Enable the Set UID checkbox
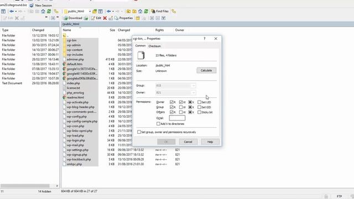This screenshot has height=199, width=354. (199, 102)
